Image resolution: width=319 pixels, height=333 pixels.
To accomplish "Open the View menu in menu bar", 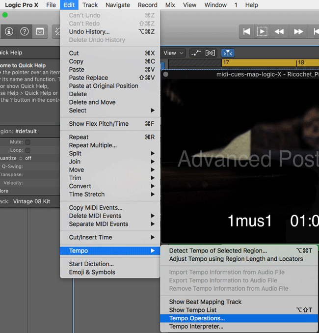I will (x=189, y=5).
